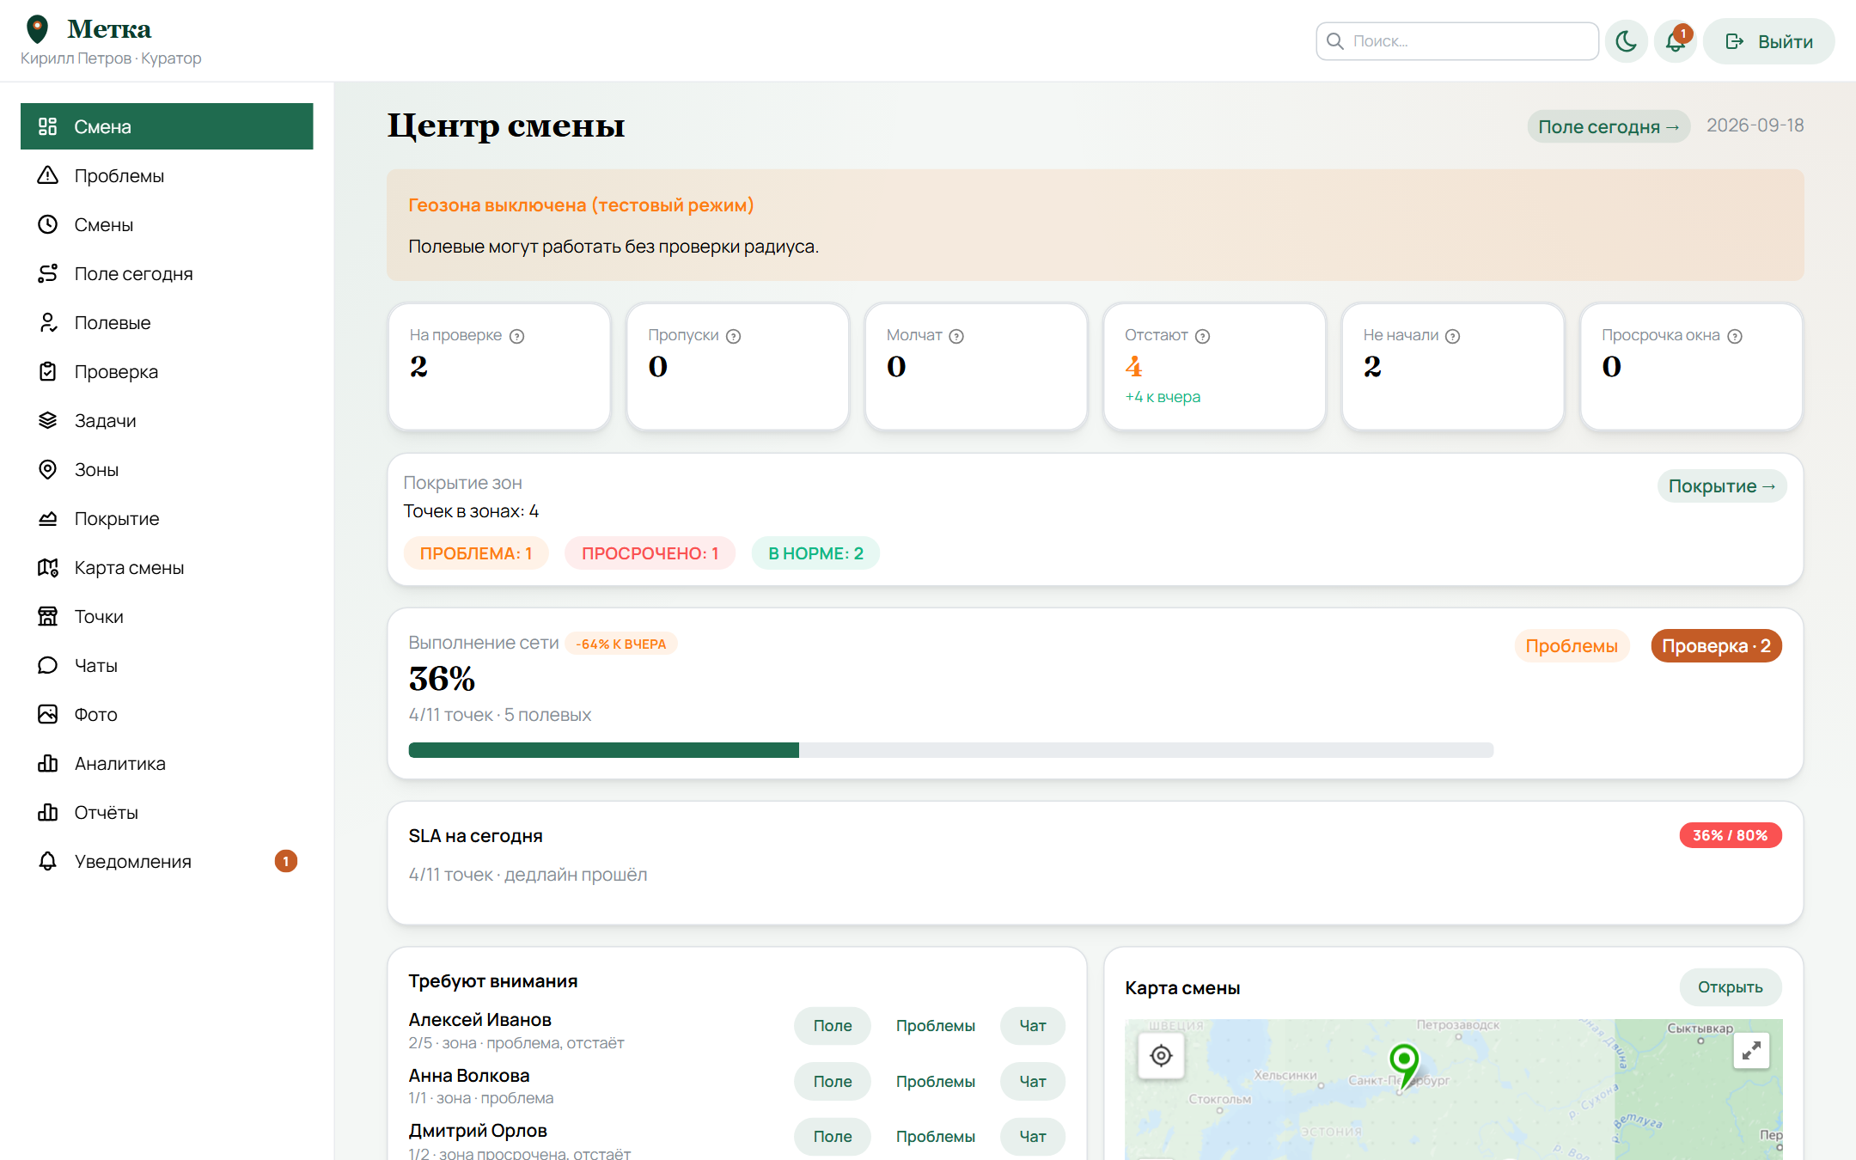Click the green map location marker

(x=1404, y=1066)
